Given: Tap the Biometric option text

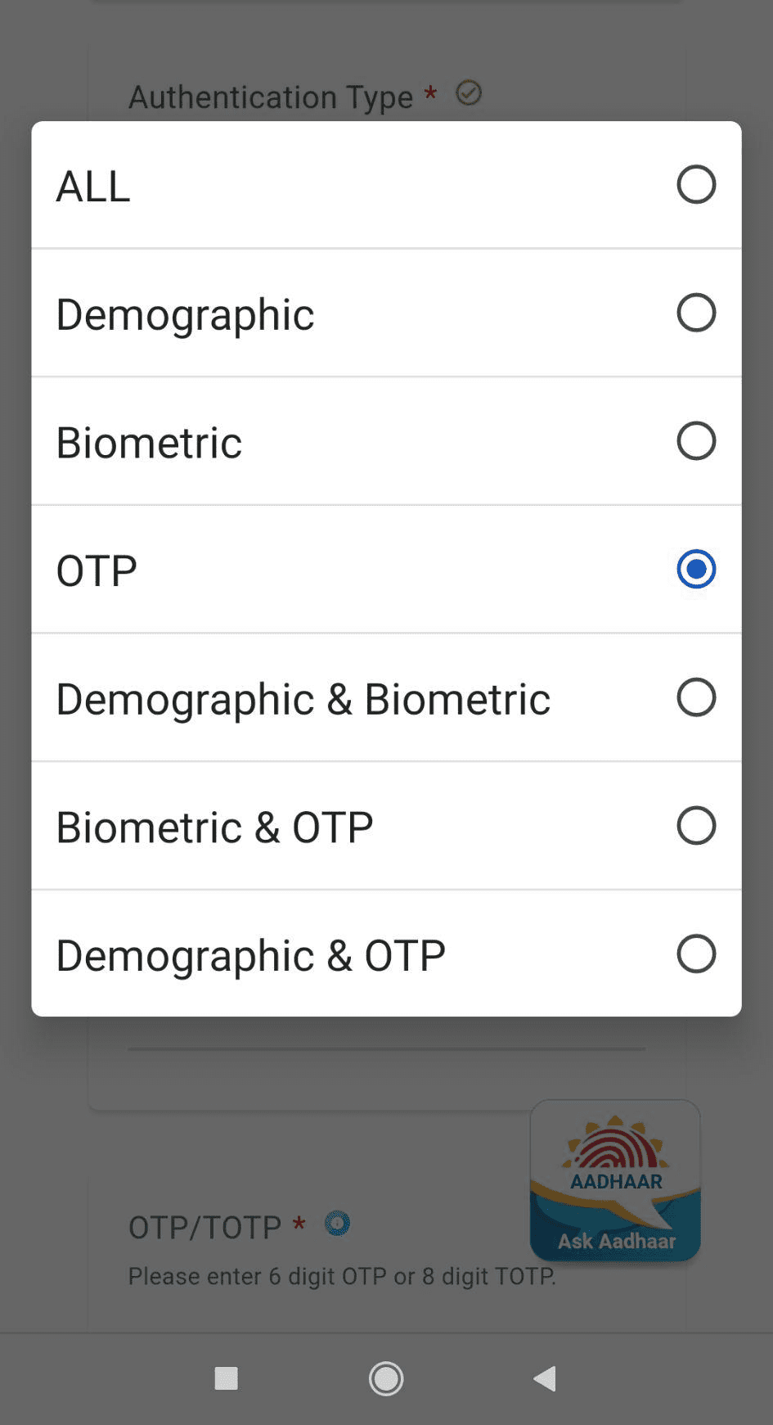Looking at the screenshot, I should (x=149, y=443).
